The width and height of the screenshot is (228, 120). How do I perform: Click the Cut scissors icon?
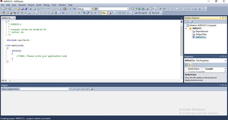point(31,9)
